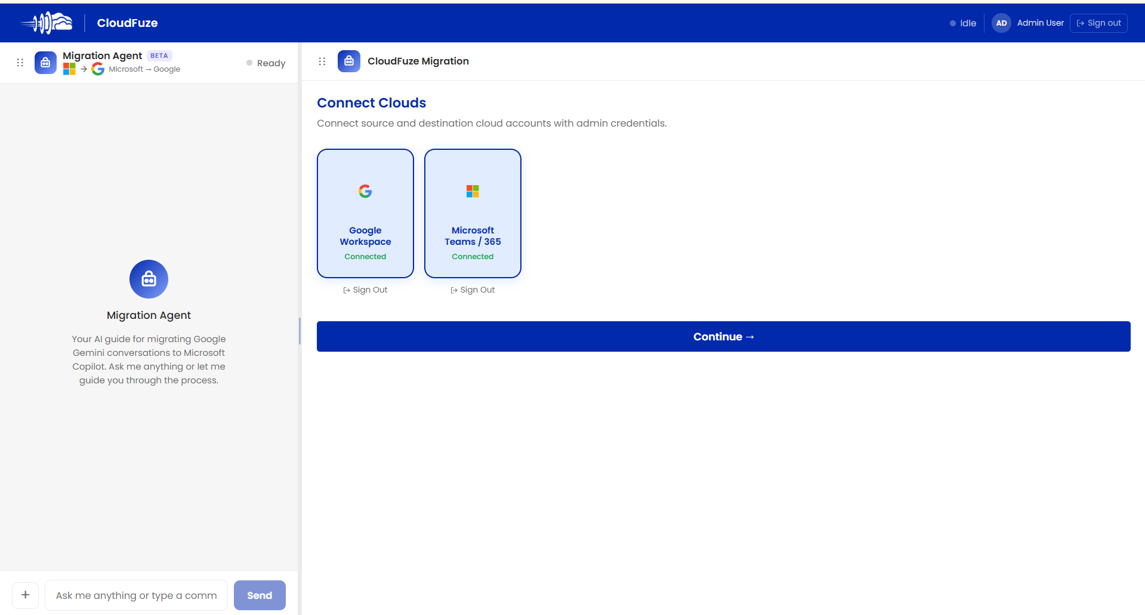Click the Migration Agent bot icon in the chat header

45,63
